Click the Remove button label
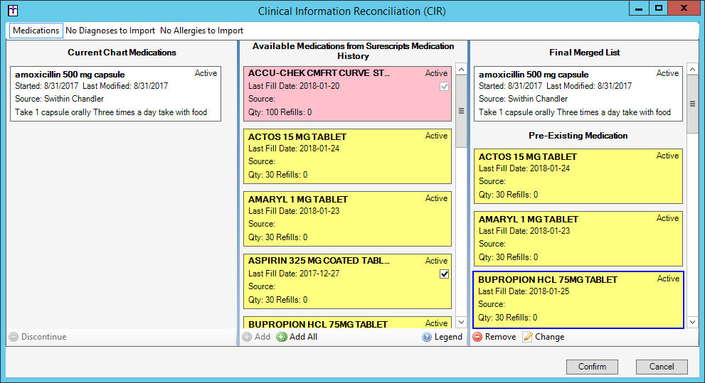 pyautogui.click(x=500, y=337)
